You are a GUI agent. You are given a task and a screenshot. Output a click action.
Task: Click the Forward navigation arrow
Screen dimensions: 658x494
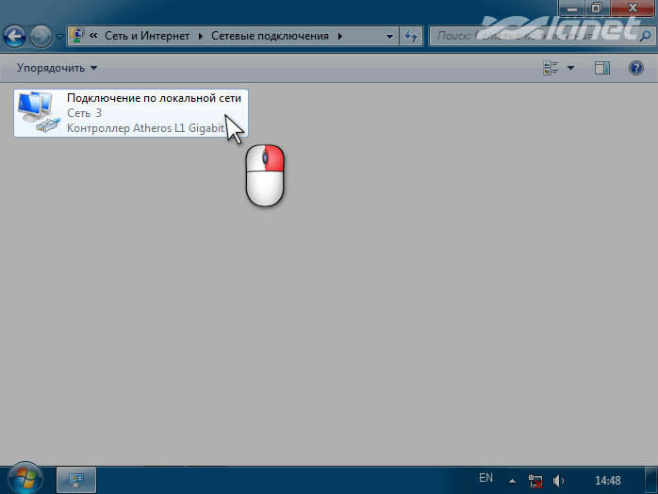pos(41,37)
